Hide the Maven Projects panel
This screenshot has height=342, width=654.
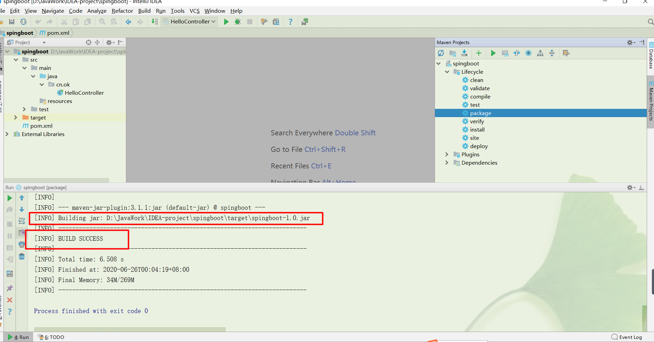point(642,42)
